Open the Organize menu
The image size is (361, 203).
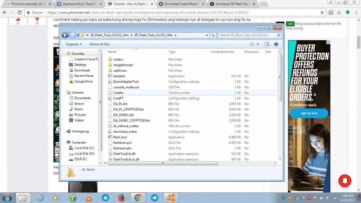tap(74, 44)
